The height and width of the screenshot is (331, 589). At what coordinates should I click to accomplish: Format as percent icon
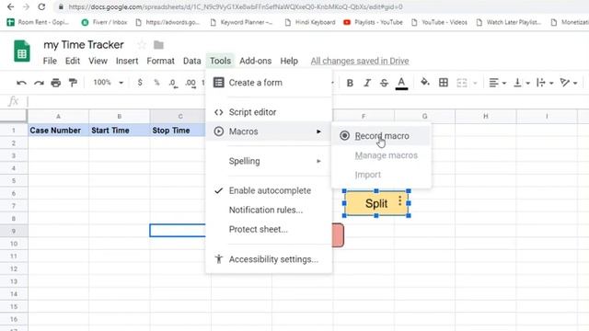click(x=156, y=82)
